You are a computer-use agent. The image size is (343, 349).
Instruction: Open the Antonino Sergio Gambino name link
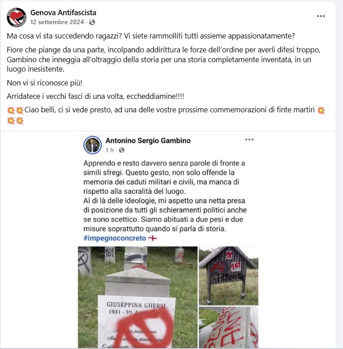coord(148,140)
